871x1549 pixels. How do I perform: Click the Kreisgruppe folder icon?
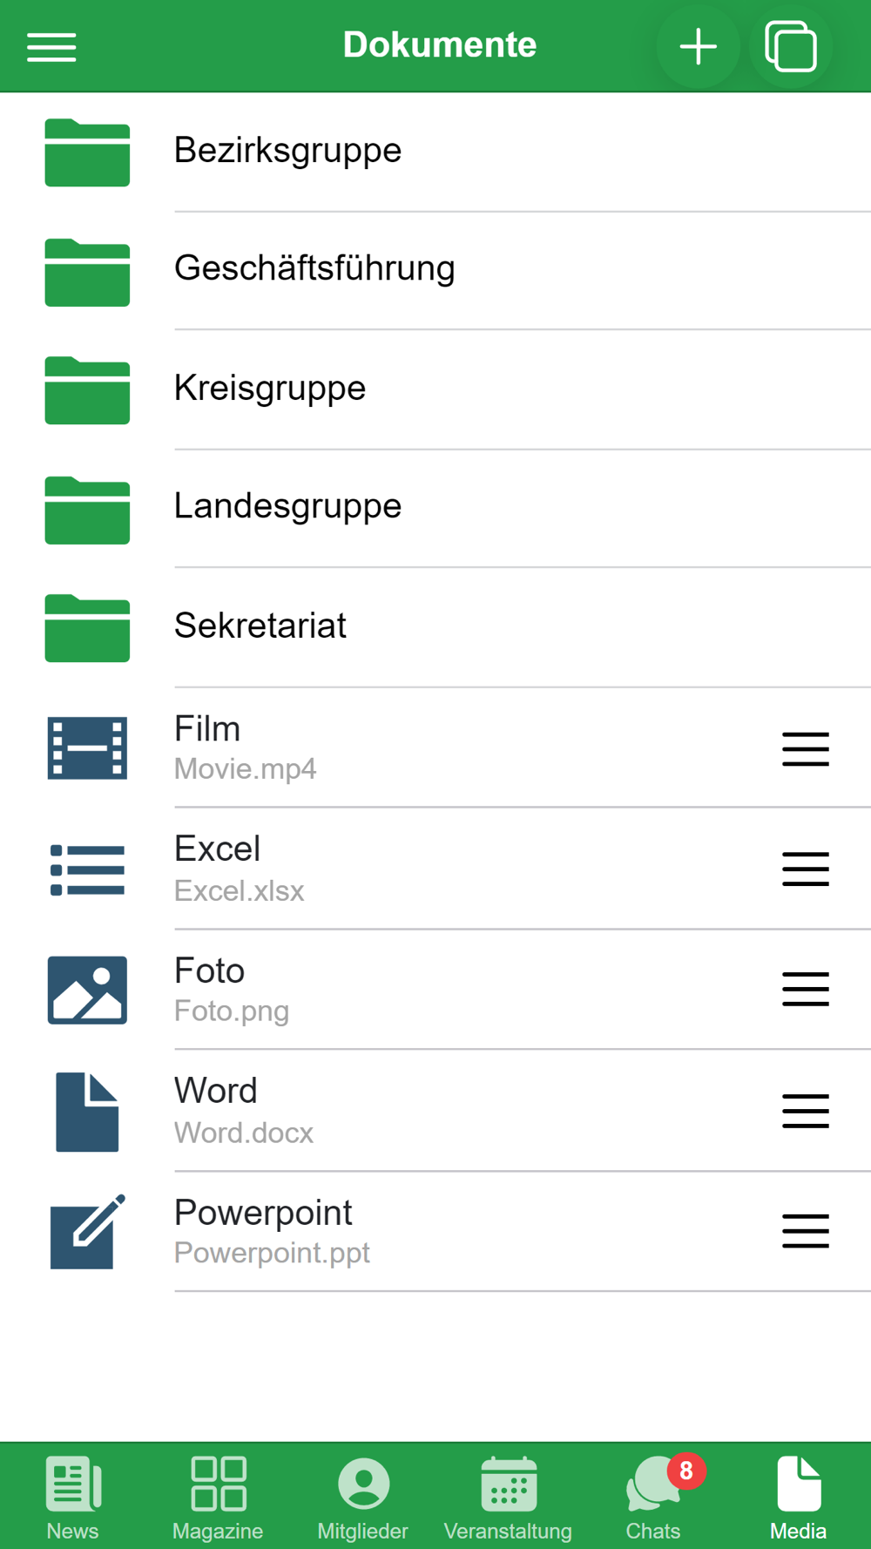click(87, 390)
